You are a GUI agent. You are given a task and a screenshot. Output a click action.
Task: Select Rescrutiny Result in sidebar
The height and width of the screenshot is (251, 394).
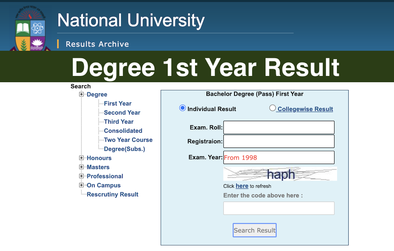click(112, 194)
